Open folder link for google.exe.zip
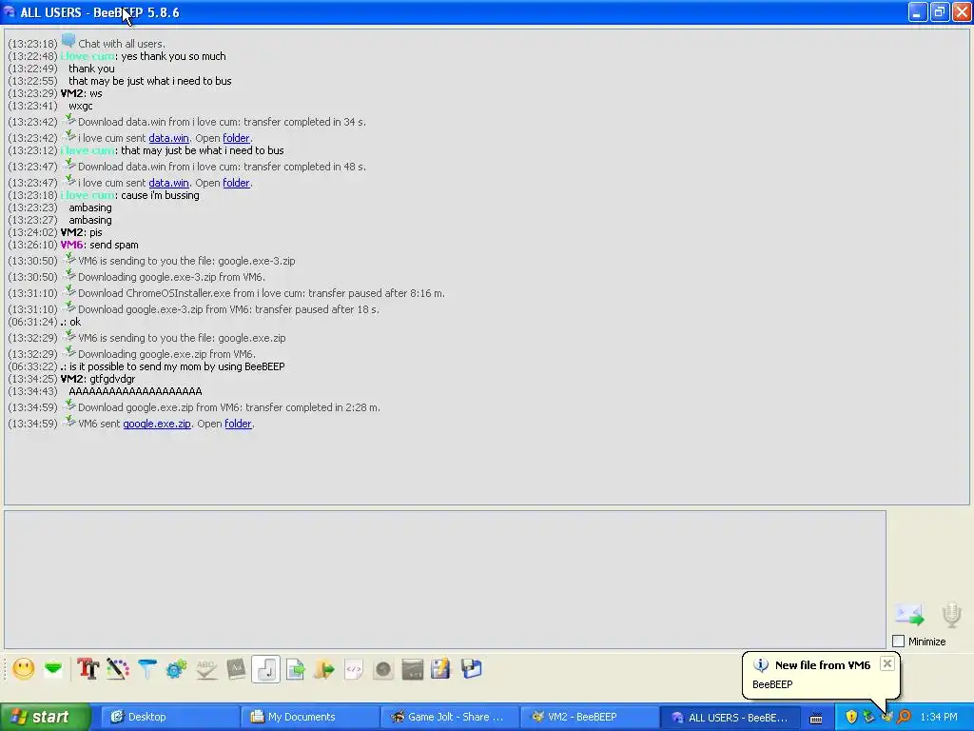 pos(239,424)
